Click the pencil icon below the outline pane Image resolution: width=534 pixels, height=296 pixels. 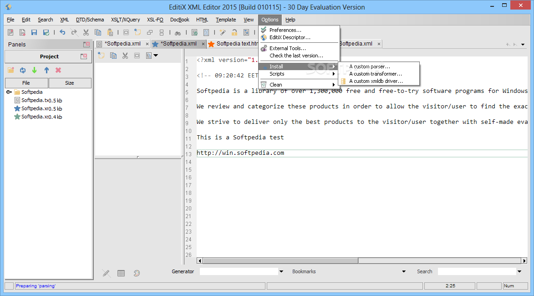[106, 273]
